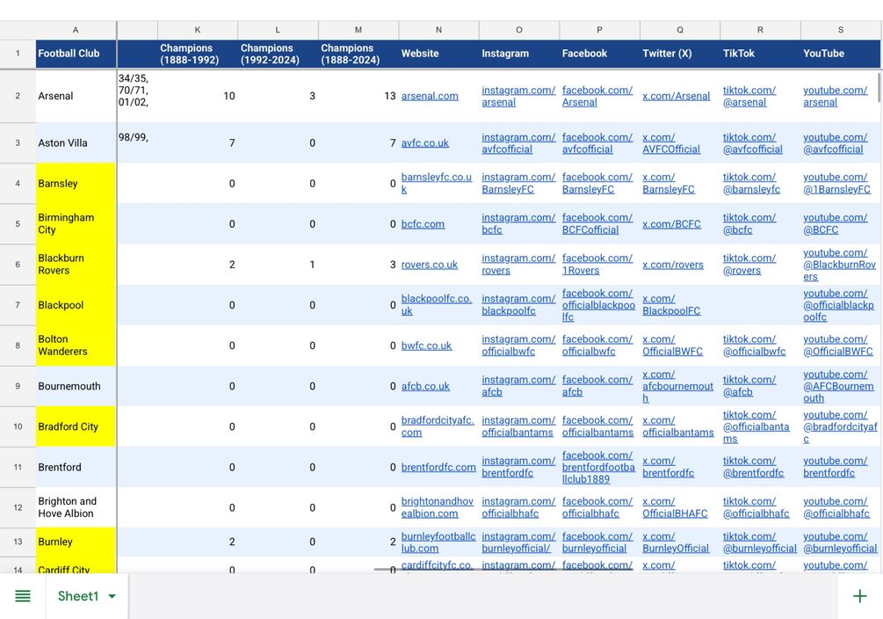Select the Blackburn Rovers cell
The width and height of the screenshot is (883, 619).
(x=76, y=265)
